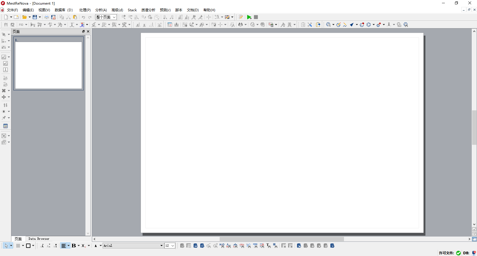This screenshot has width=477, height=256.
Task: Open the 质谱分析 menu
Action: (x=148, y=10)
